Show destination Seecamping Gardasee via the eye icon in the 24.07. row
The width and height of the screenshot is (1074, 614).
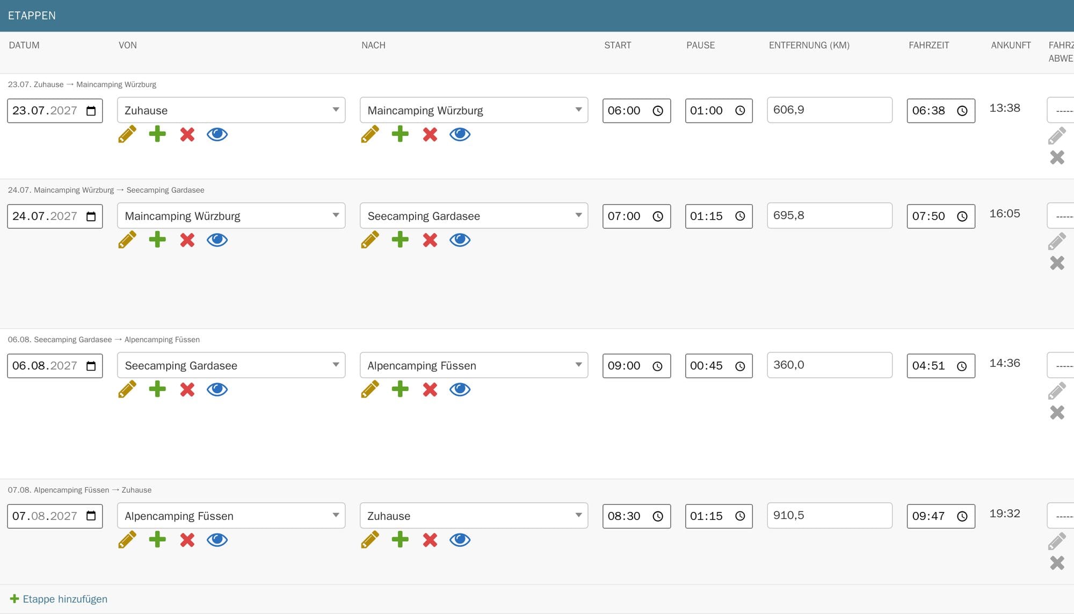[x=460, y=240]
